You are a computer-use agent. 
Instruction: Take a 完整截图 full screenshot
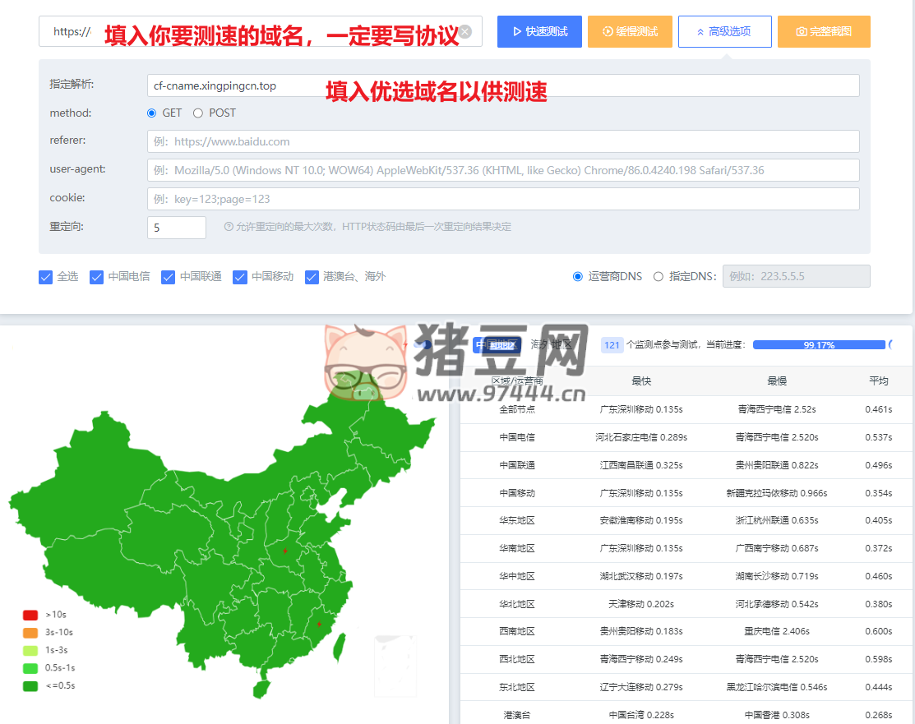(823, 32)
